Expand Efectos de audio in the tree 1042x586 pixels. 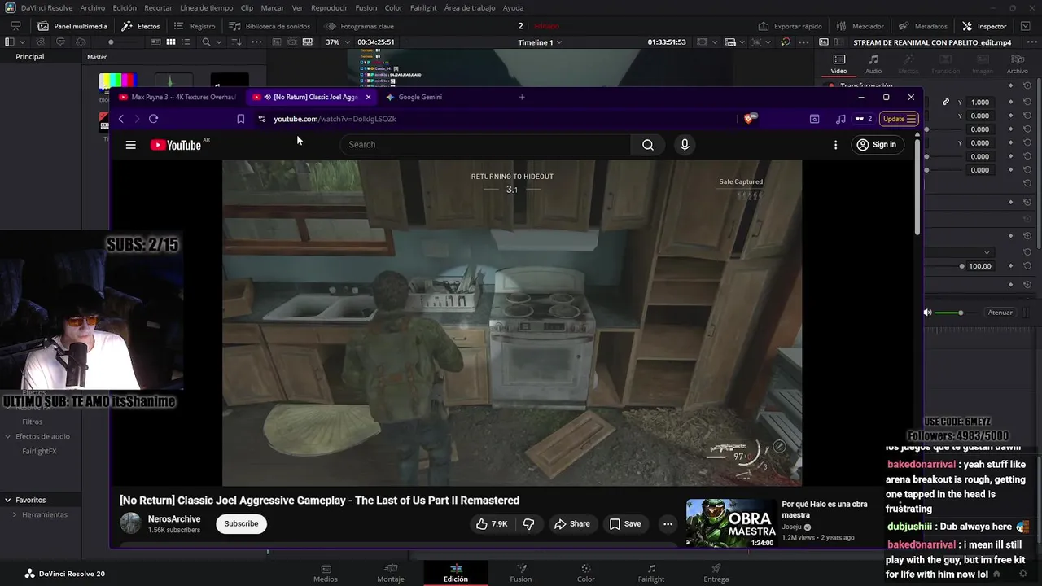point(8,436)
